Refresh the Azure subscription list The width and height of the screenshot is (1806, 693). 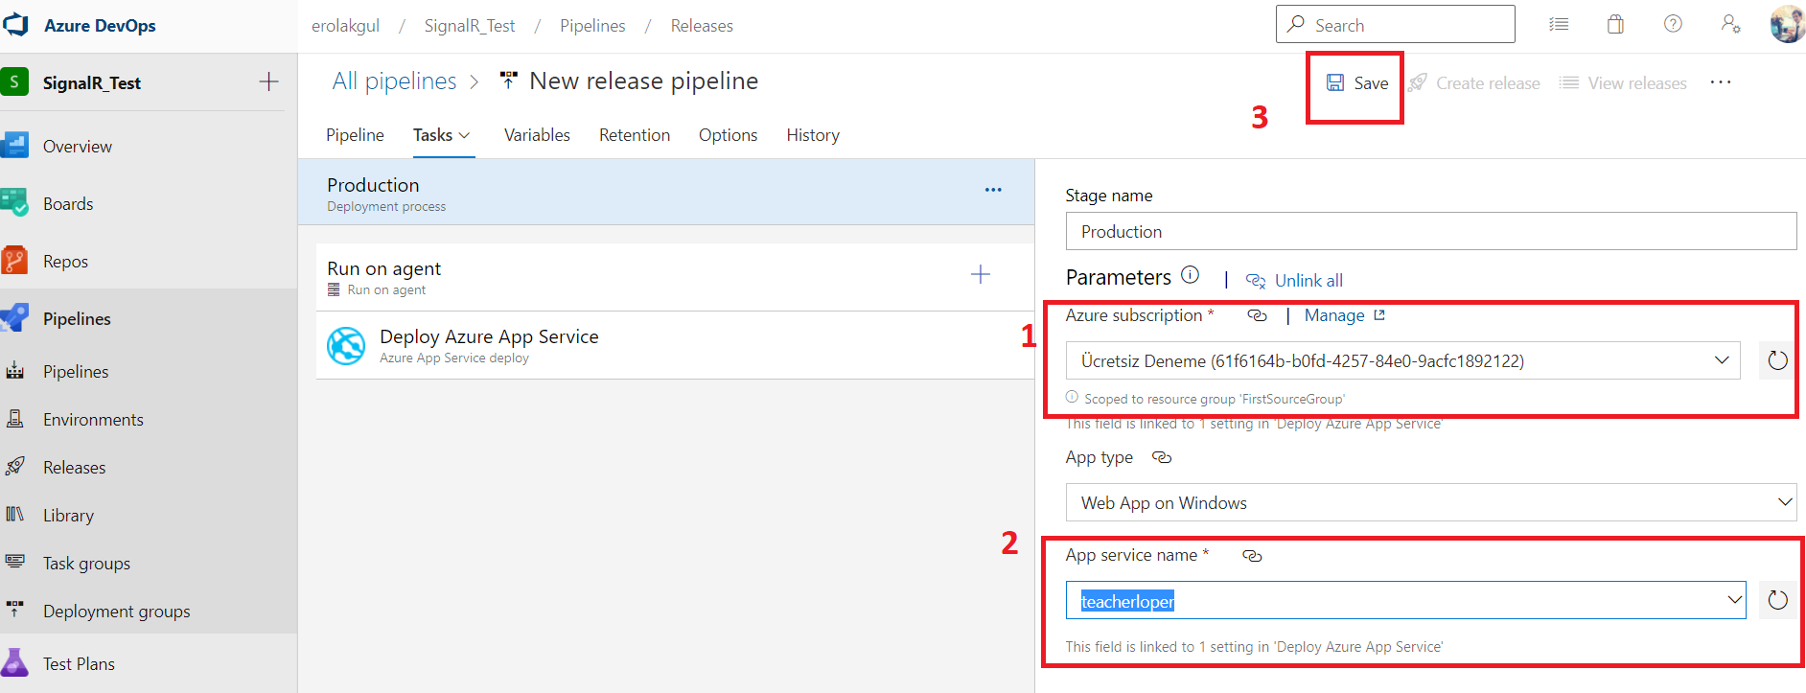[1777, 360]
